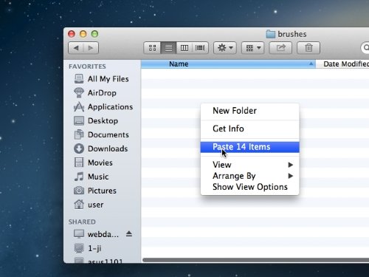
Task: Sort by the Name column header
Action: [x=228, y=64]
